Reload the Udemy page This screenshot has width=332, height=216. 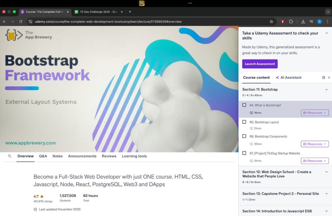click(20, 22)
